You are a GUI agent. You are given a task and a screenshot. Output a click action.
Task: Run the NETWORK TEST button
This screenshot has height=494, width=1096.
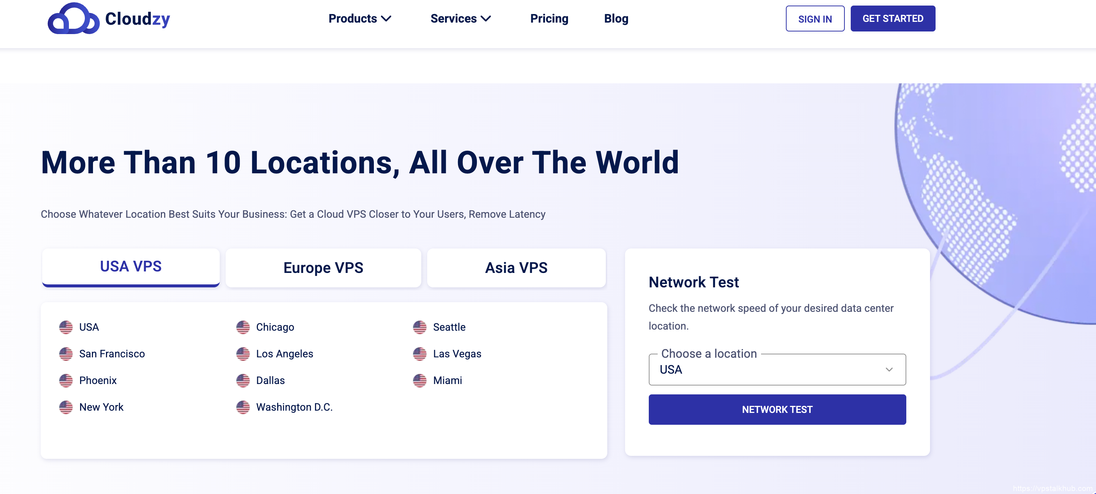tap(777, 410)
